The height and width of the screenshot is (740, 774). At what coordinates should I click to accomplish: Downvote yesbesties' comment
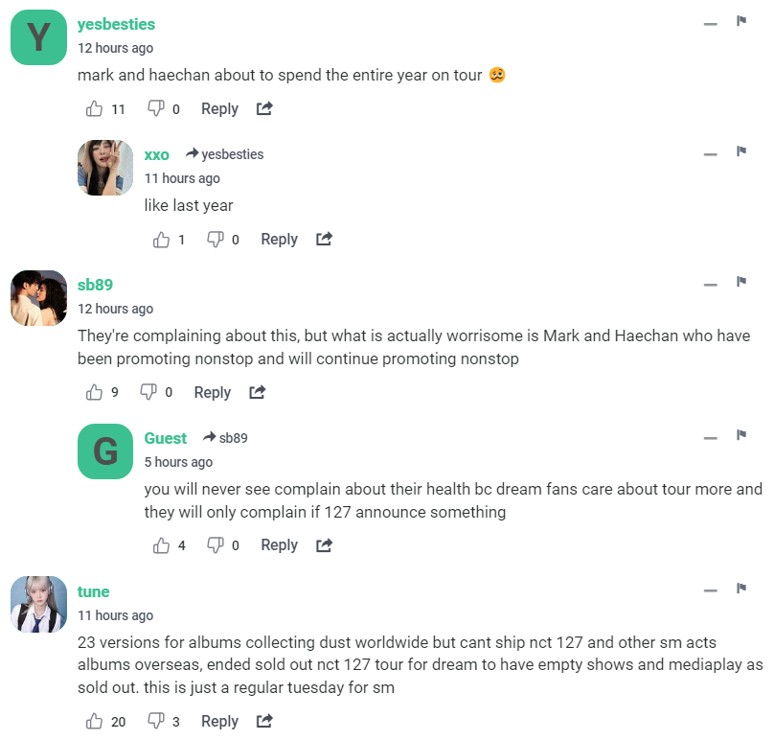pos(155,109)
